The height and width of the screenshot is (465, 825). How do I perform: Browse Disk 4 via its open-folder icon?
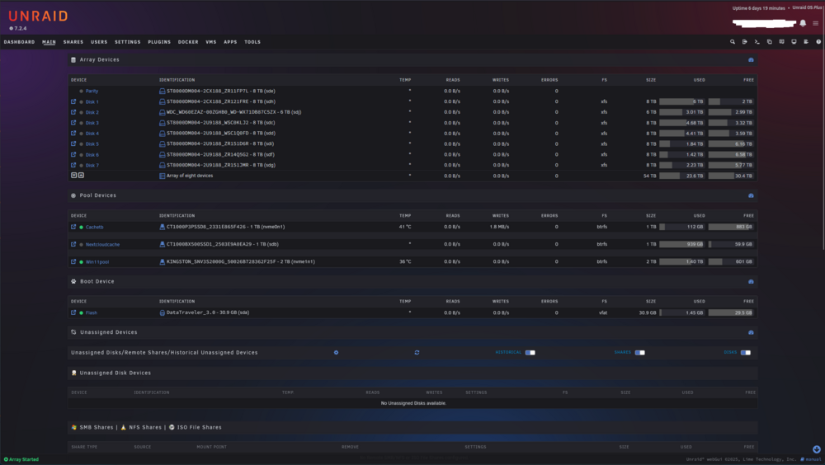[x=73, y=133]
